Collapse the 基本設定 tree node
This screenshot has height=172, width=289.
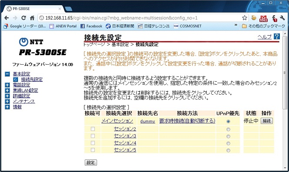tap(7, 74)
